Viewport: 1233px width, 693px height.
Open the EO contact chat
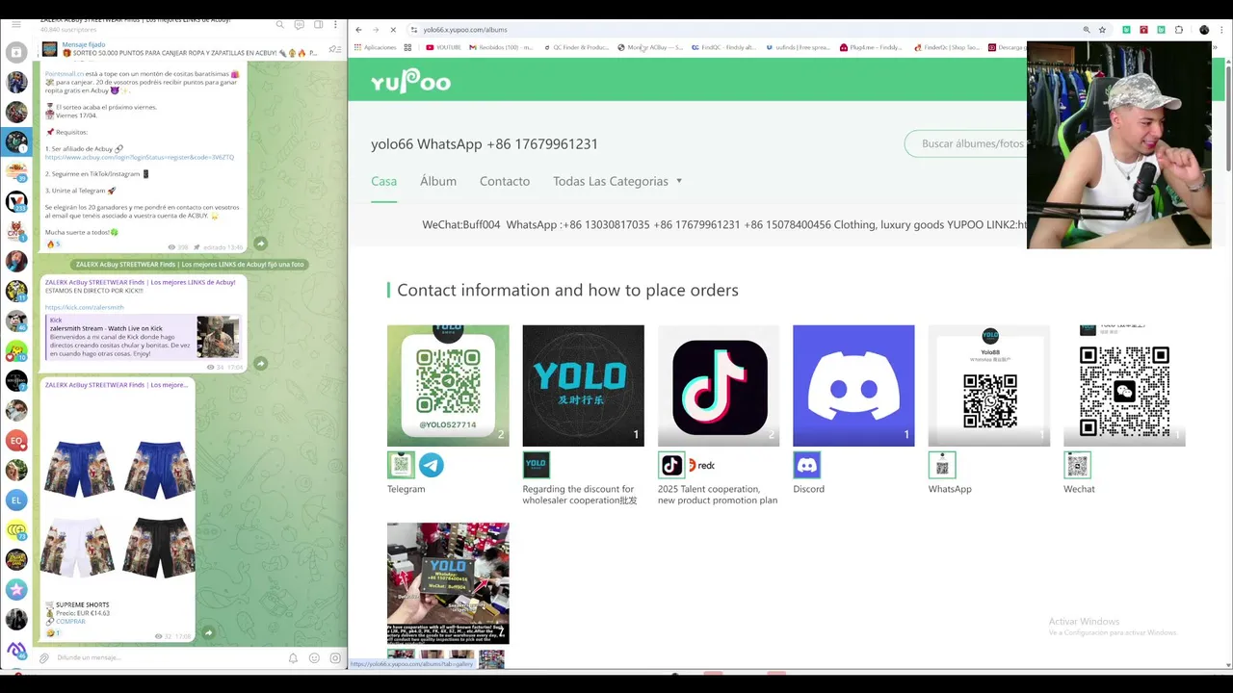(x=16, y=440)
